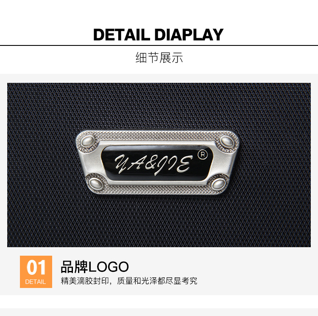Click the DETAIL DIAPLAY heading
The height and width of the screenshot is (316, 318).
tap(158, 35)
